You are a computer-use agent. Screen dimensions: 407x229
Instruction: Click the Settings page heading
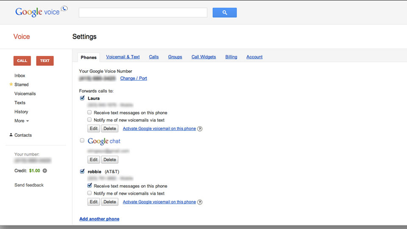click(84, 37)
